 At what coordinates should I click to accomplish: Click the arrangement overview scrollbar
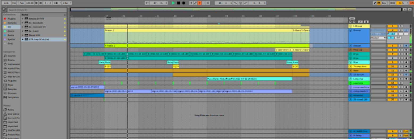[236, 9]
